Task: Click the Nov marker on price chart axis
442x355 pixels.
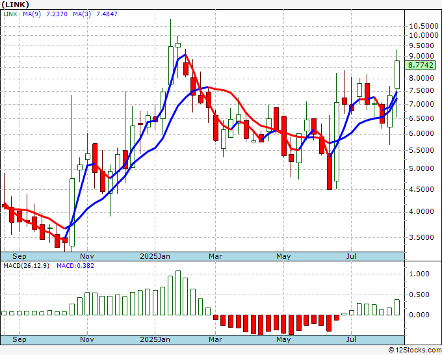Action: coord(86,256)
